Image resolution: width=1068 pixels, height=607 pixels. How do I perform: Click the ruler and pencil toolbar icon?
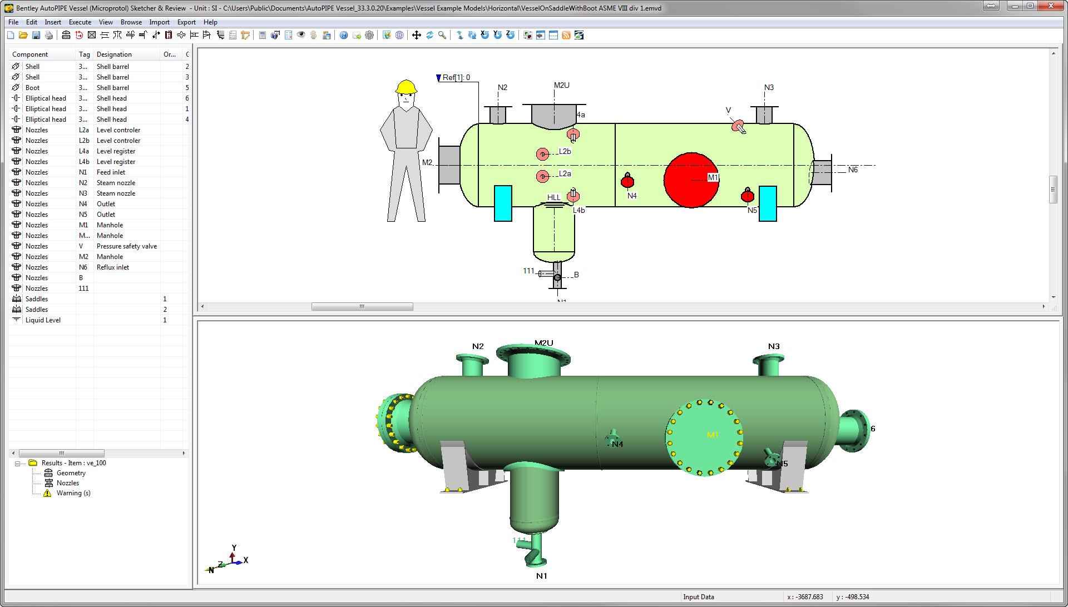245,35
